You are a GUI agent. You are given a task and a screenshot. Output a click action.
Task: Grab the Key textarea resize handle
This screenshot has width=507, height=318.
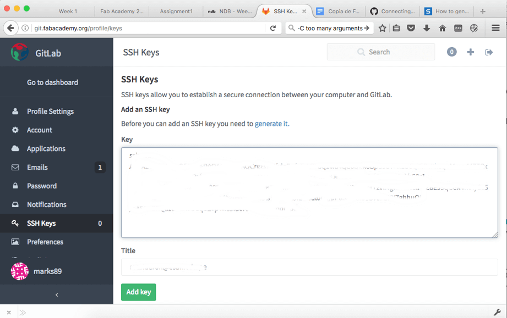click(x=495, y=235)
